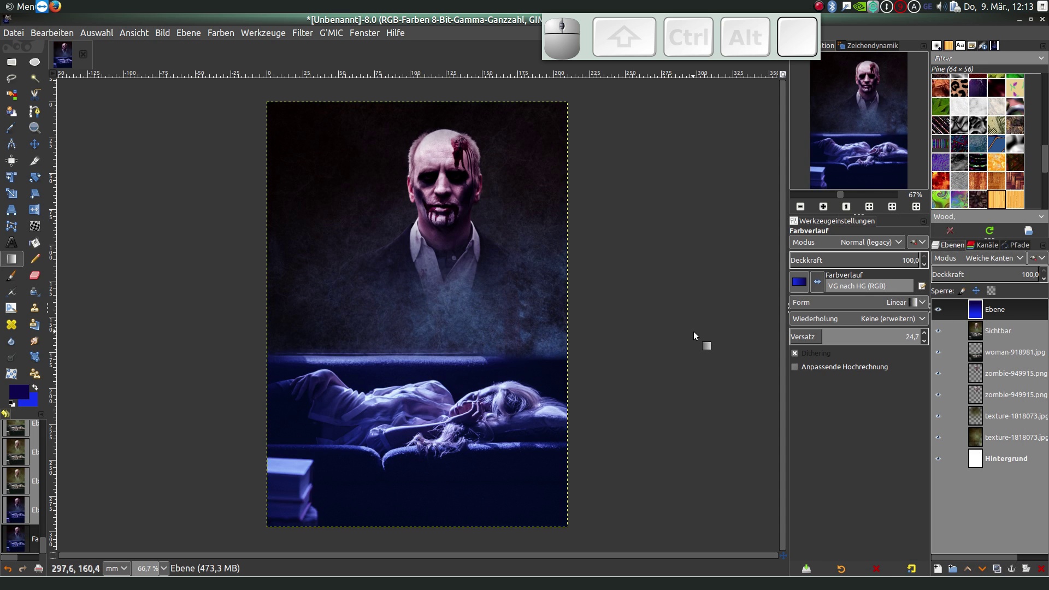Switch to the Kanäle tab

click(x=982, y=245)
